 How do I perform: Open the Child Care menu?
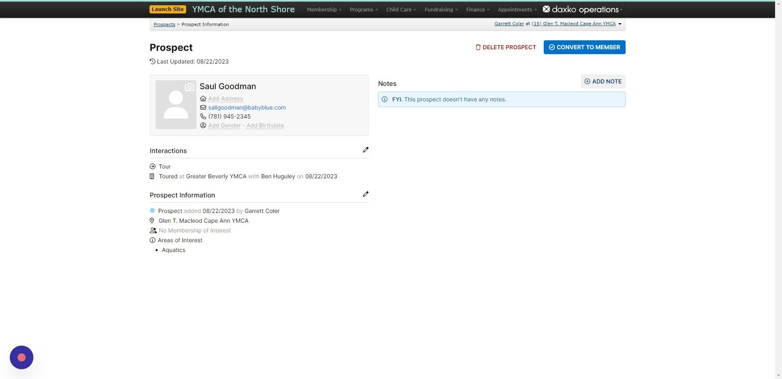pyautogui.click(x=401, y=9)
